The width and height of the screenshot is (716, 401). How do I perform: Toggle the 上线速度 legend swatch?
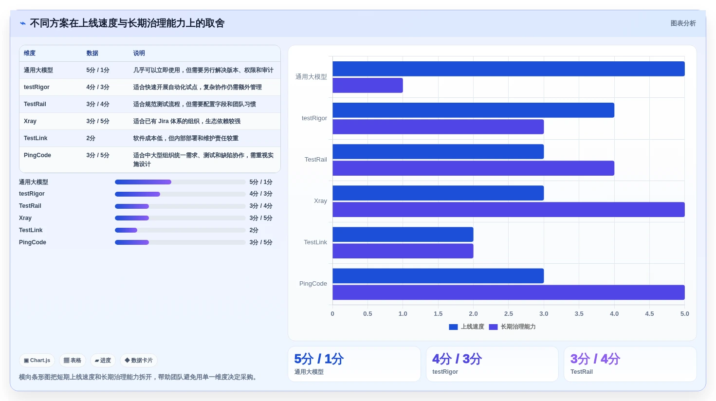tap(453, 327)
